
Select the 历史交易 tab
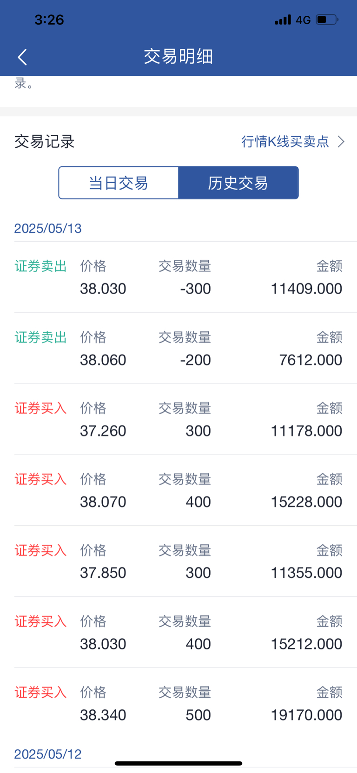pyautogui.click(x=238, y=183)
